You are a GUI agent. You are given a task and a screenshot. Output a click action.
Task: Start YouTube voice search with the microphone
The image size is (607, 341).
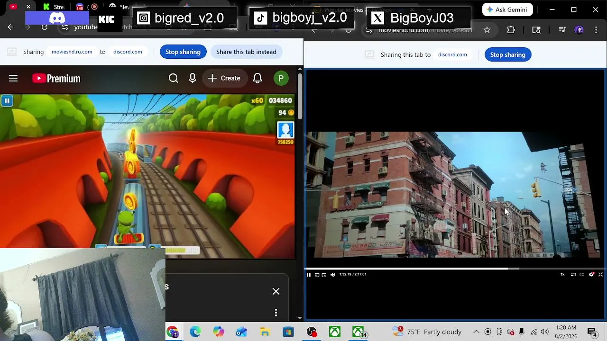coord(193,78)
